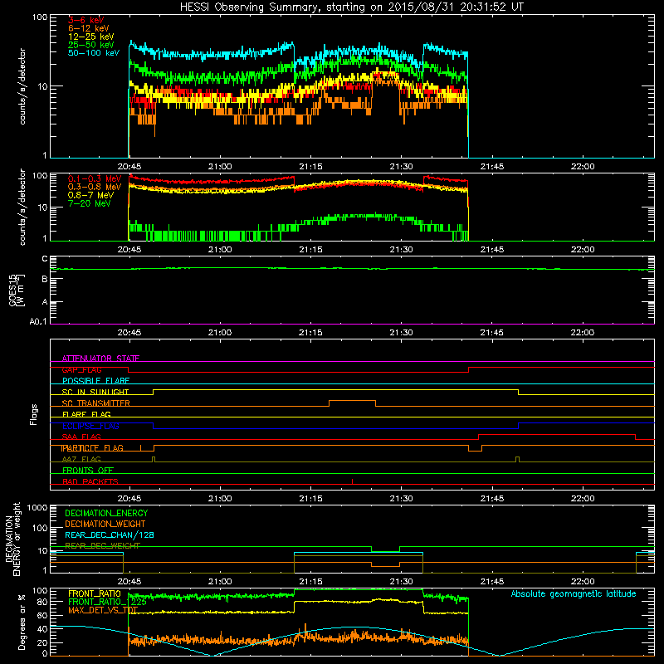Select the ATTENUATOR_STATE flag label
Viewport: 664px width, 664px height.
click(x=100, y=359)
